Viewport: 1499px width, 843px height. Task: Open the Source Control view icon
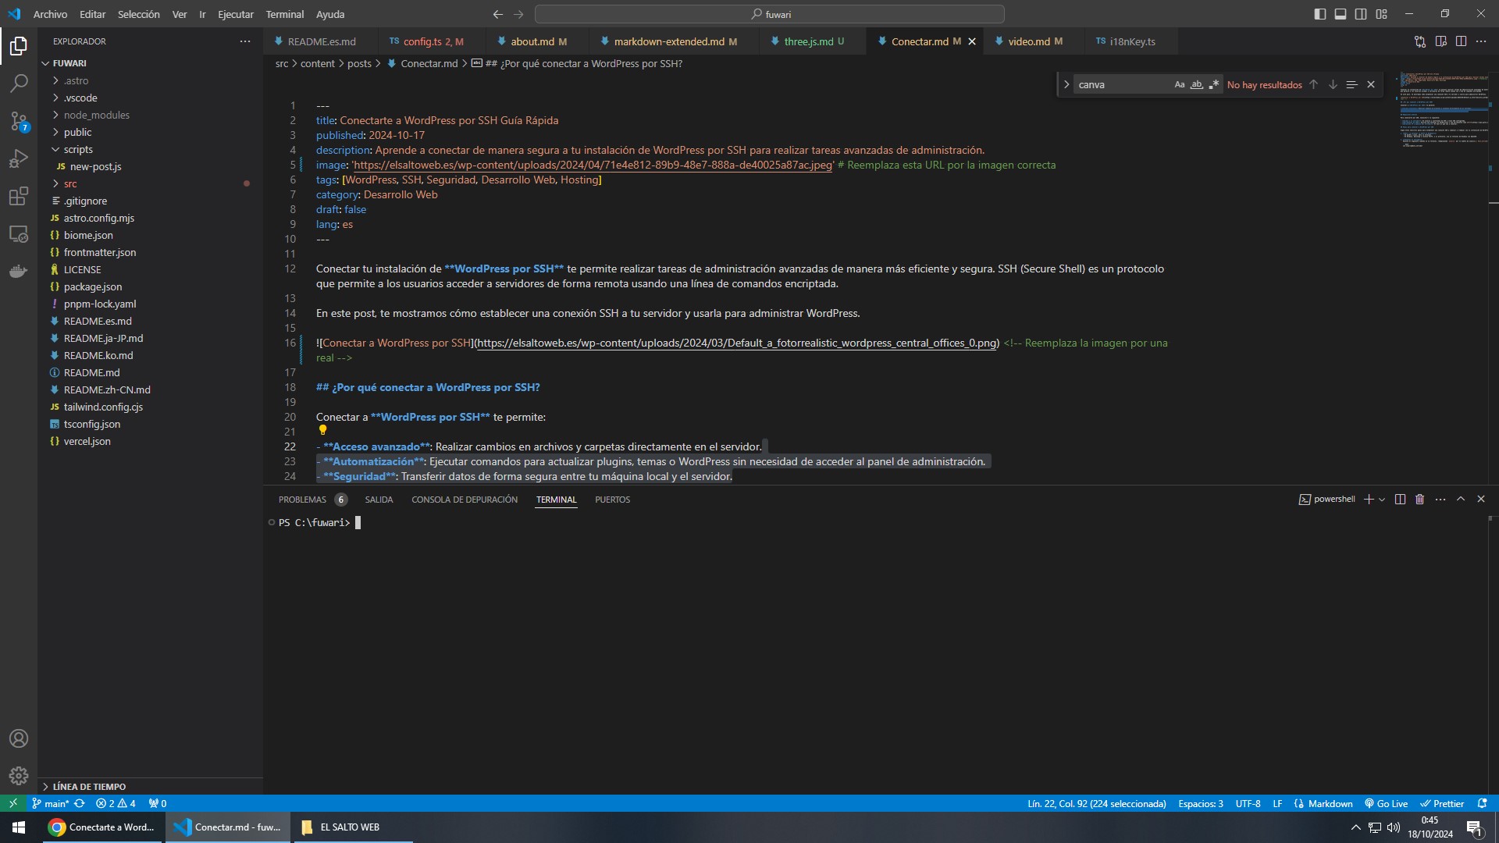point(19,121)
